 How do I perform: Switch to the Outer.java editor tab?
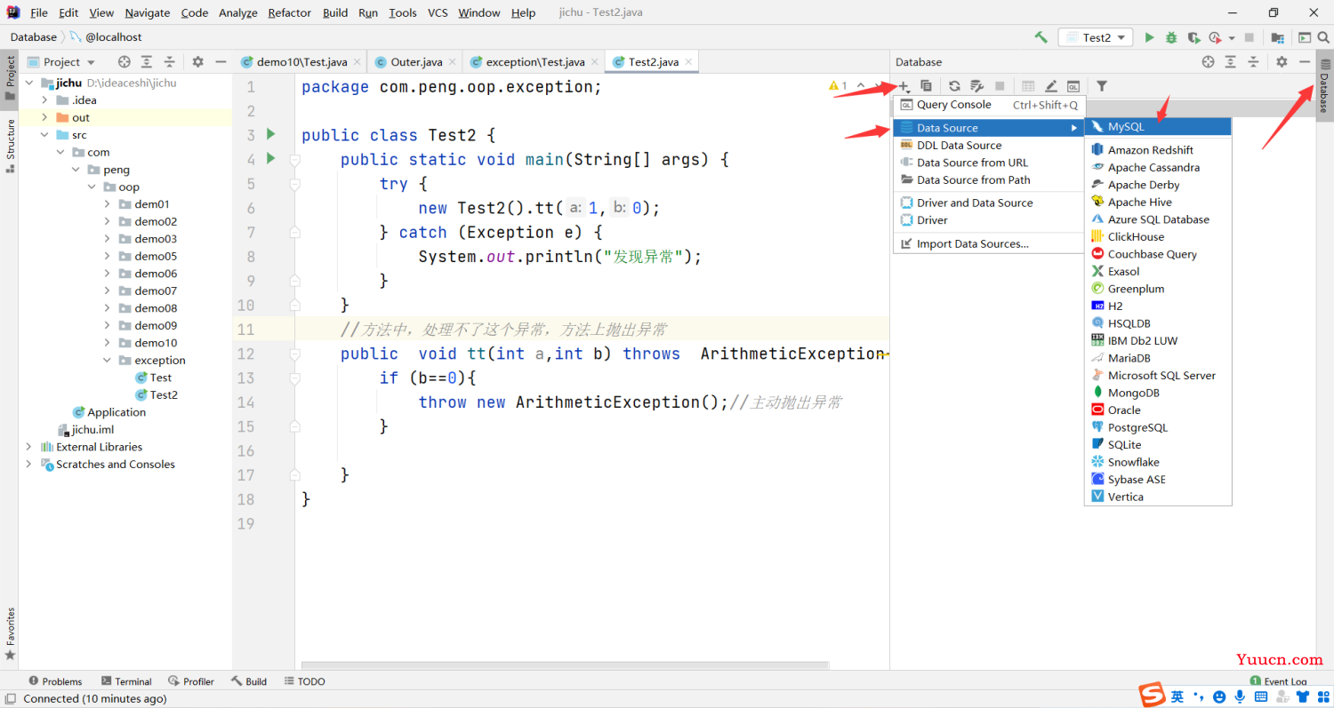coord(414,61)
